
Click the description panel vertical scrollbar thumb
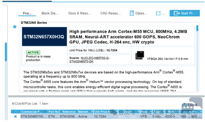197,28
